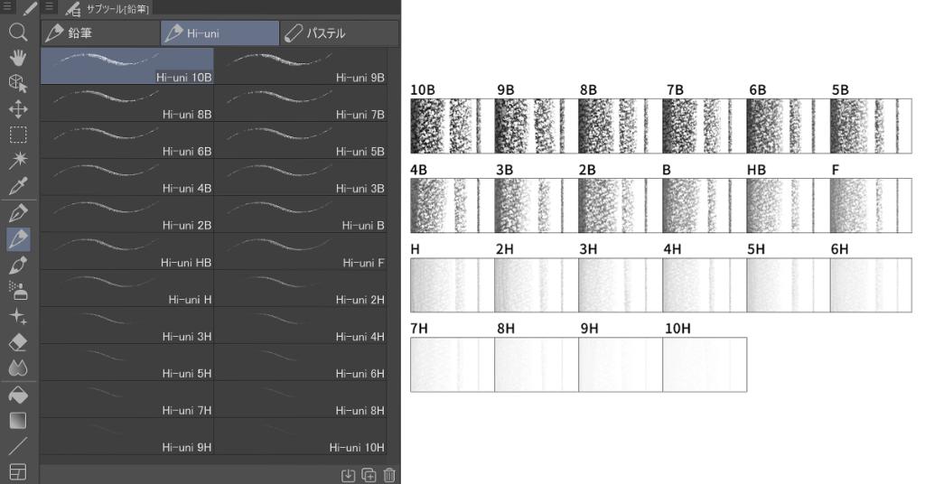Select the highlighted Pencil tool
Image resolution: width=925 pixels, height=484 pixels.
click(x=18, y=239)
